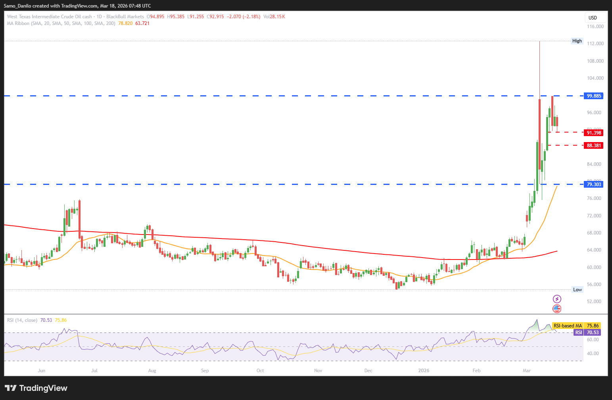This screenshot has height=400, width=612.
Task: Click the 88.381 red price label
Action: [x=594, y=146]
